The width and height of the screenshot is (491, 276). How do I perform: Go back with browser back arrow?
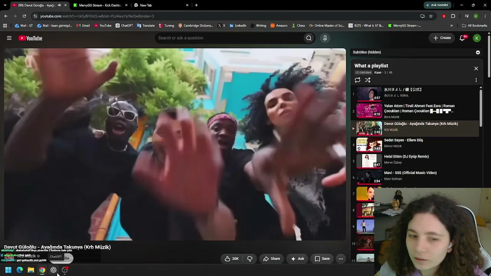pyautogui.click(x=6, y=16)
